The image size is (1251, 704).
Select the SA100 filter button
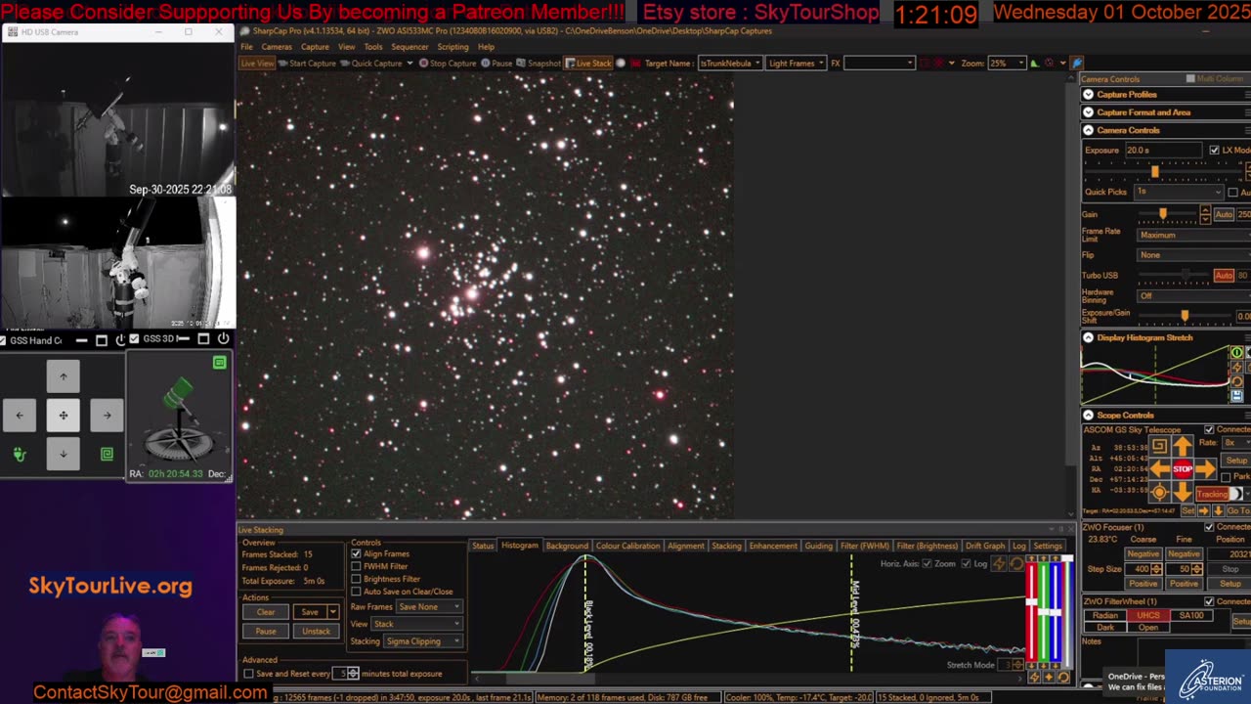(1191, 616)
